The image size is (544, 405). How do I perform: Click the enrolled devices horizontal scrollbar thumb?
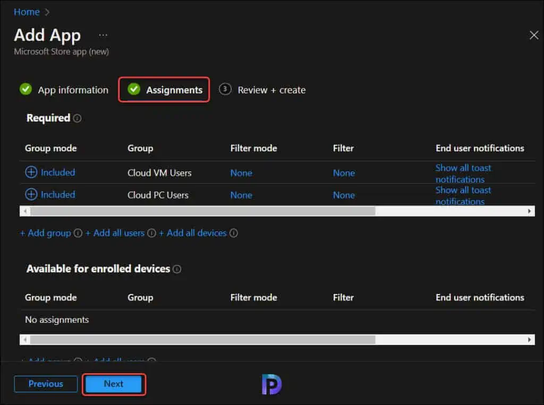click(x=203, y=340)
